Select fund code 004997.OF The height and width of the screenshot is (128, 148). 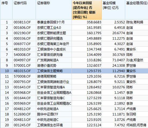pyautogui.click(x=22, y=60)
